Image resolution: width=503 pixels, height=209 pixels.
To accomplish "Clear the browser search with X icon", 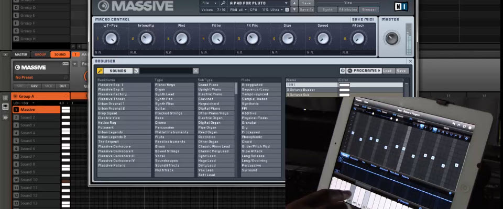I will (x=195, y=71).
